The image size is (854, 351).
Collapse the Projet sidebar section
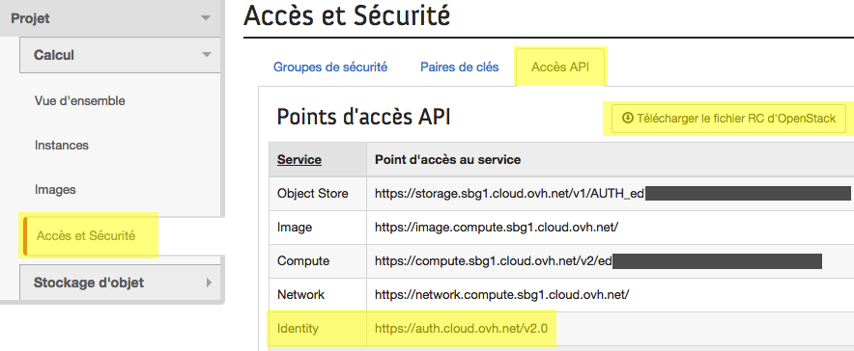(x=206, y=18)
